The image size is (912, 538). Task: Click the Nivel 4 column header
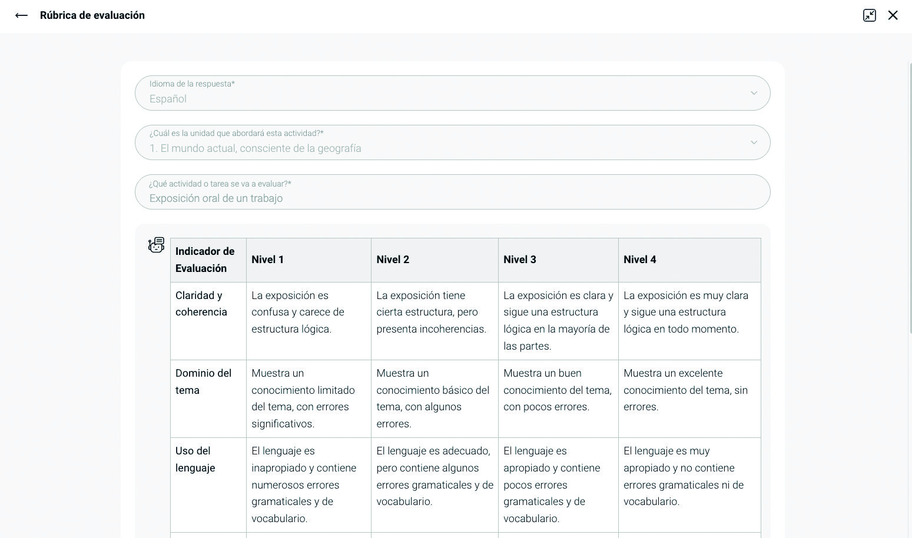[640, 260]
